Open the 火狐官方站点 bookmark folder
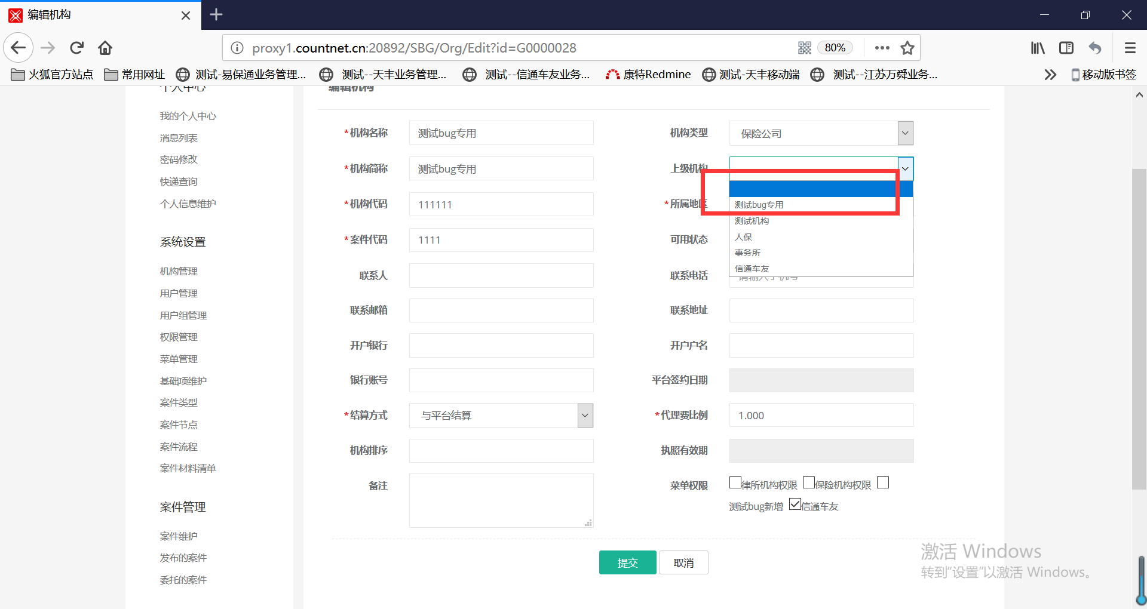The image size is (1147, 609). pos(52,75)
